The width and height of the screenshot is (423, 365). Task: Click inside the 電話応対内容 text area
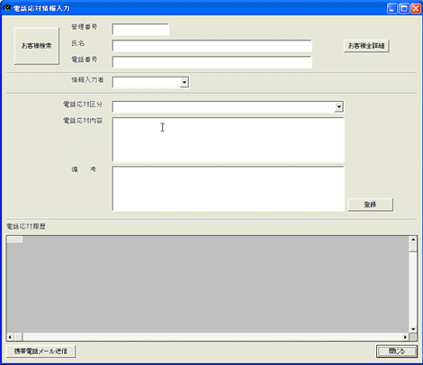228,140
